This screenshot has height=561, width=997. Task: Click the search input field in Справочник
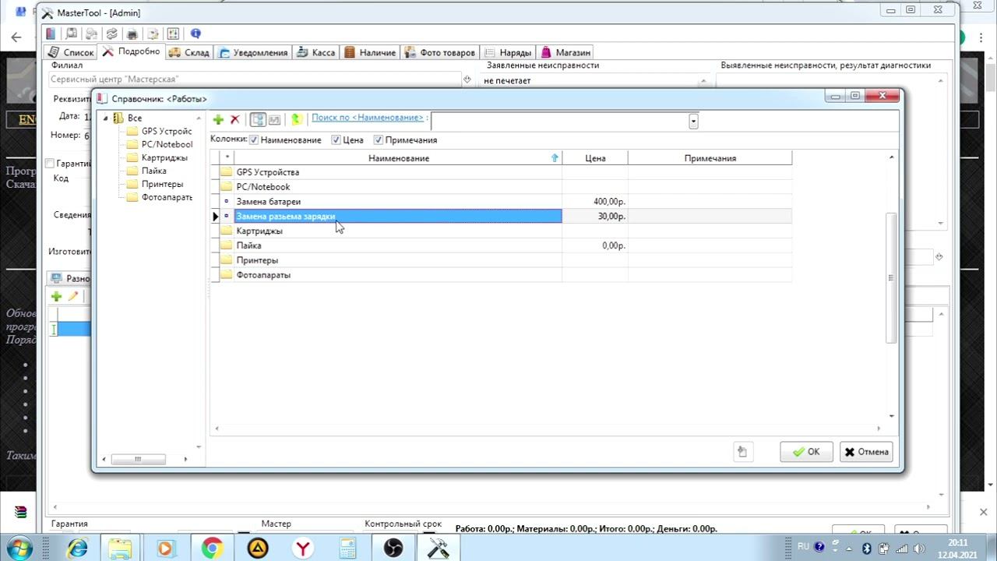tap(561, 121)
